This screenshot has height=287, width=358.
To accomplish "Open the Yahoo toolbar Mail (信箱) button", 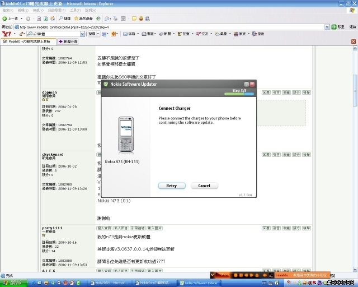I will point(129,34).
